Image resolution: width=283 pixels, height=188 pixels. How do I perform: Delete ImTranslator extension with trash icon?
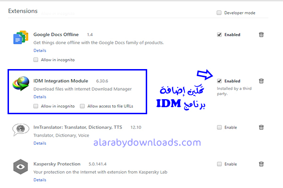[261, 127]
